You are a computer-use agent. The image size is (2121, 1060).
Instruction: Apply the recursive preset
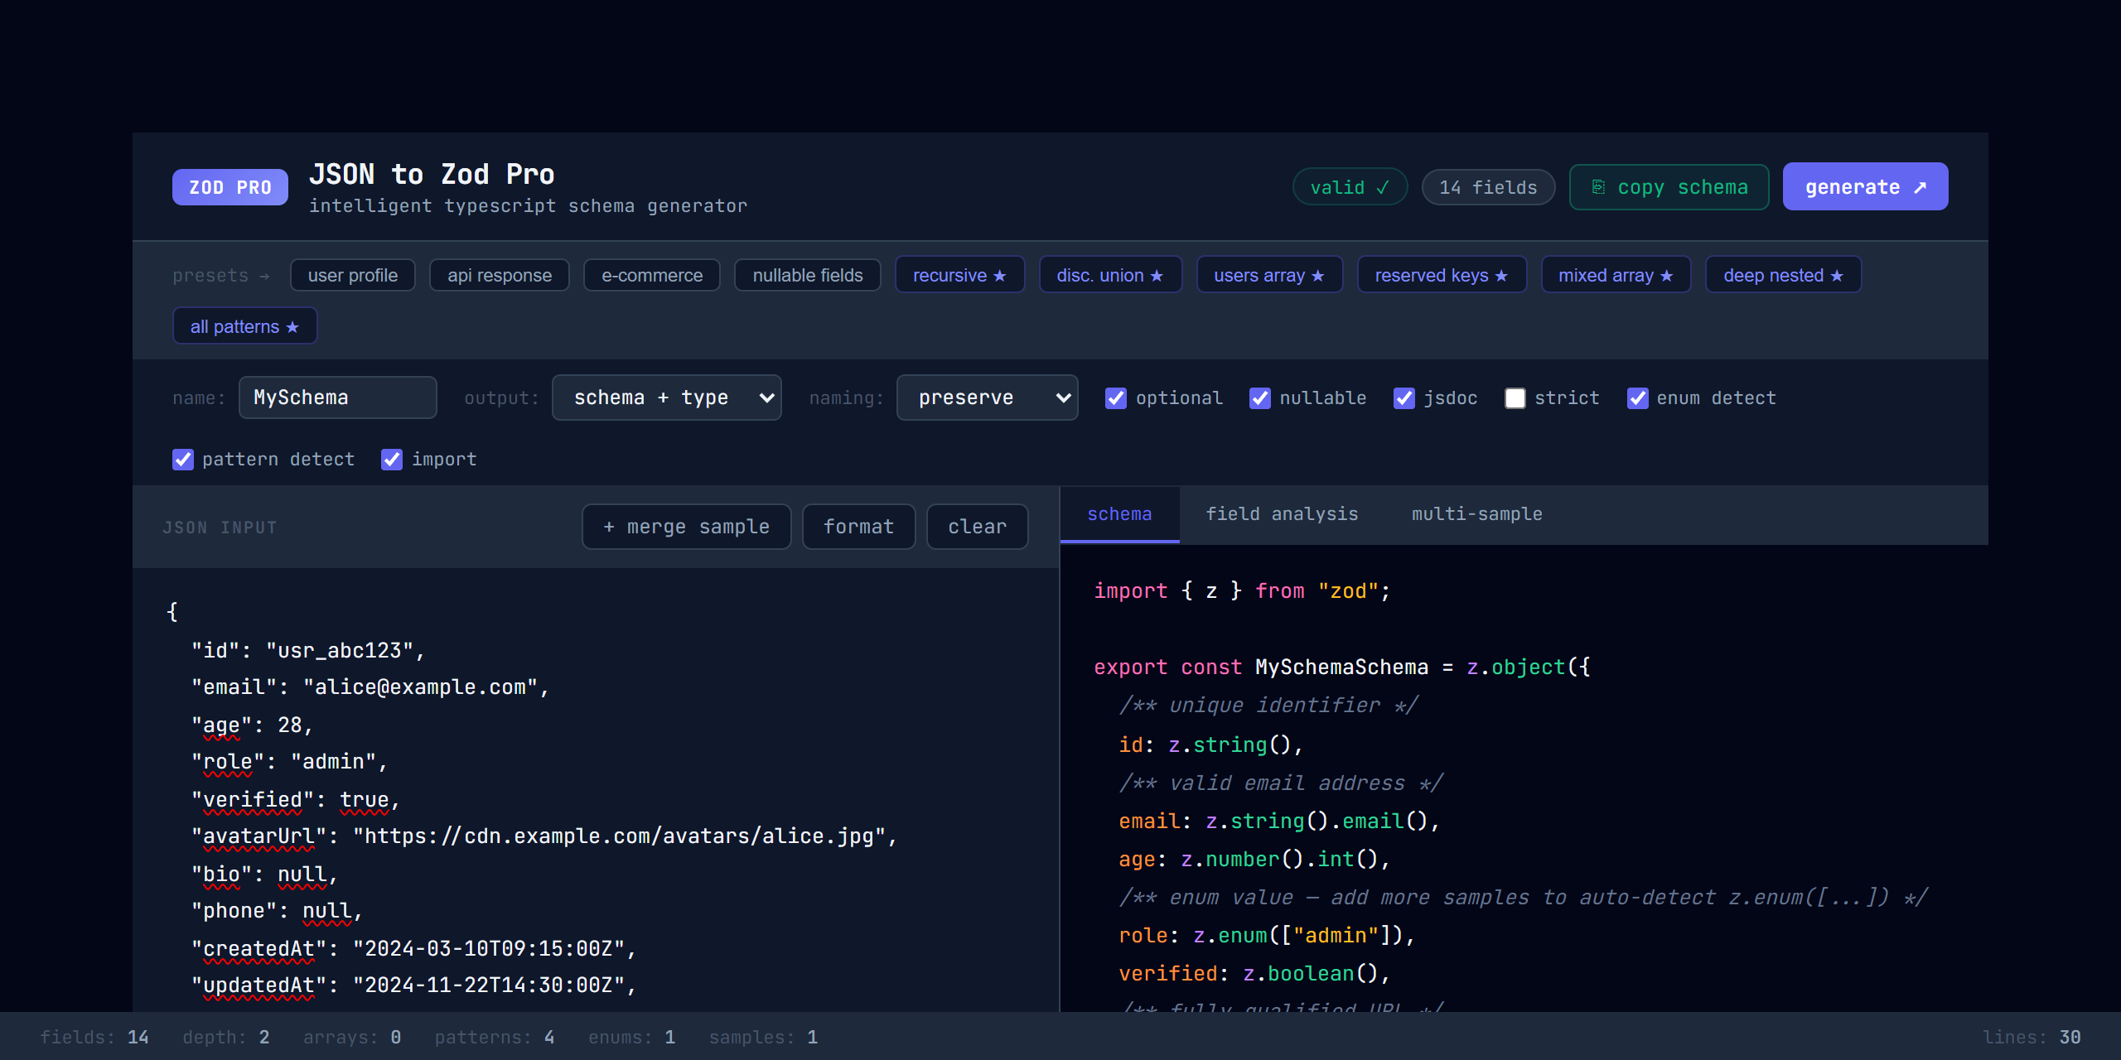click(x=959, y=275)
